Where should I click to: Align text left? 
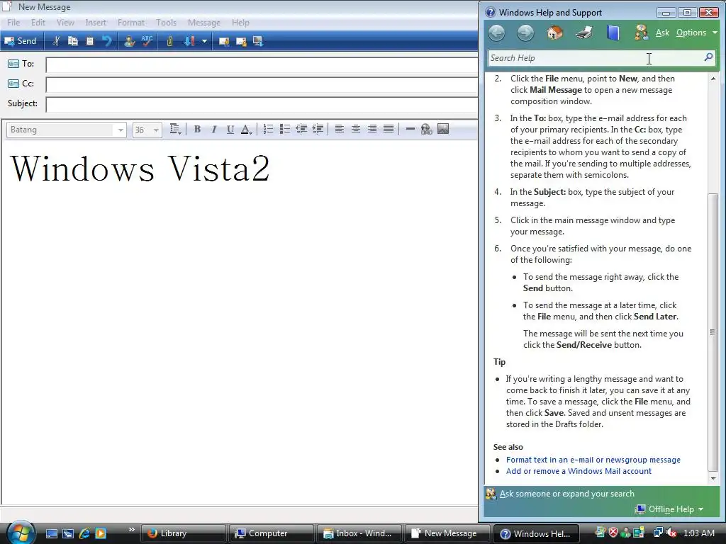click(340, 129)
